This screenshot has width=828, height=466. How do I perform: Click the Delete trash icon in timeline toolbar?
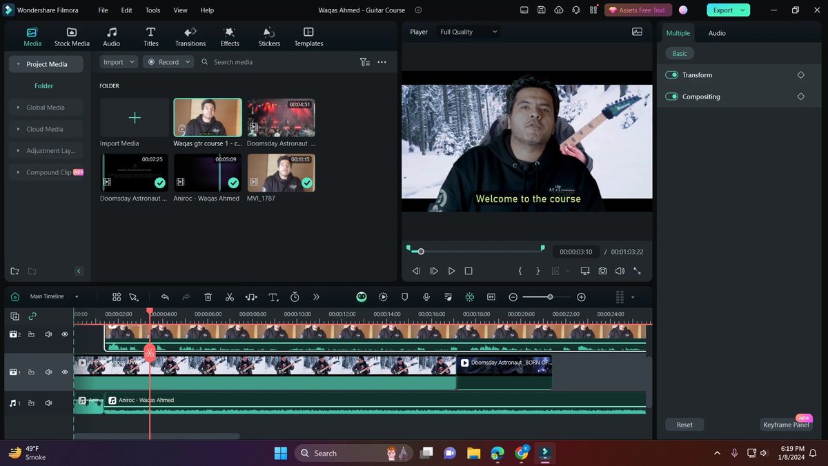[208, 296]
